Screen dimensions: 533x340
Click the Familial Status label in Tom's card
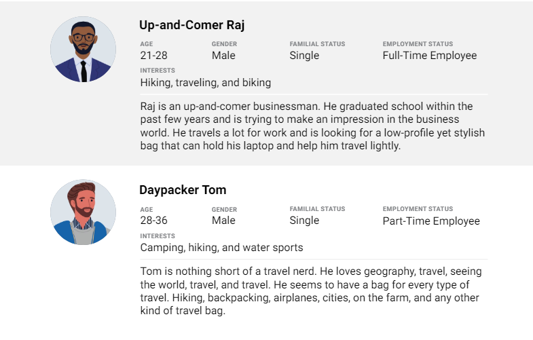pyautogui.click(x=317, y=209)
